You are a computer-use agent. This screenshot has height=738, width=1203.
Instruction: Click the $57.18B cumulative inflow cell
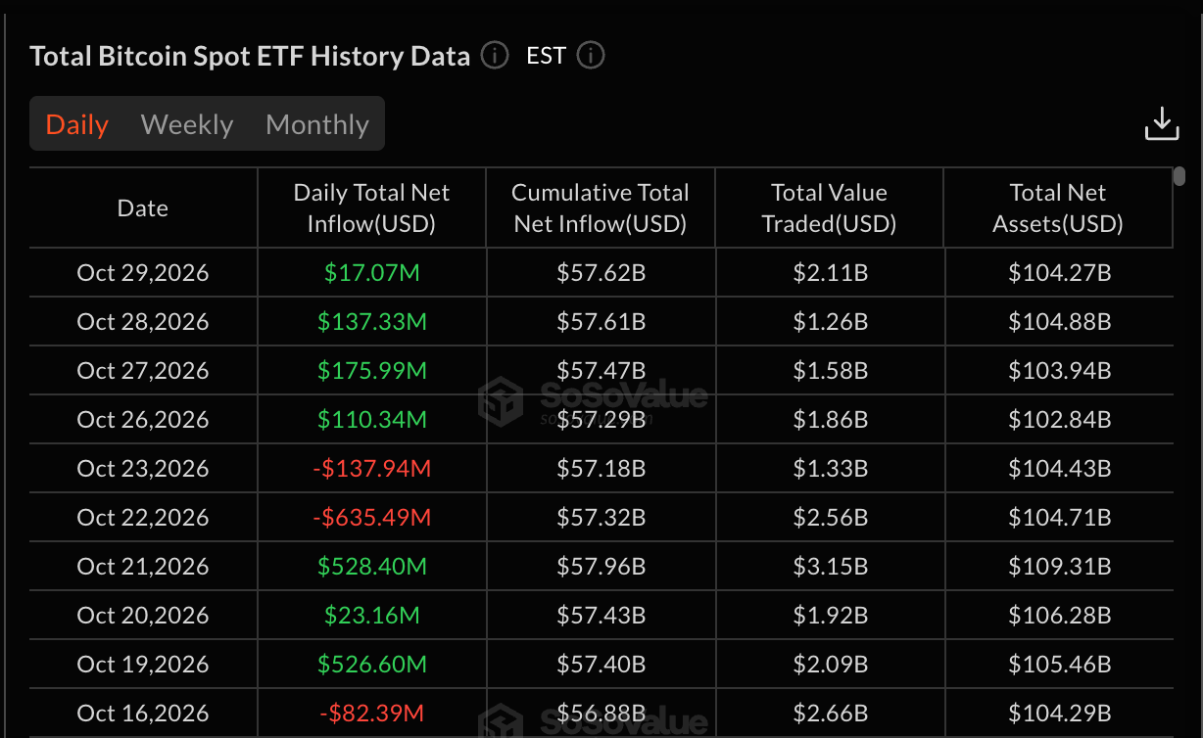click(x=601, y=468)
